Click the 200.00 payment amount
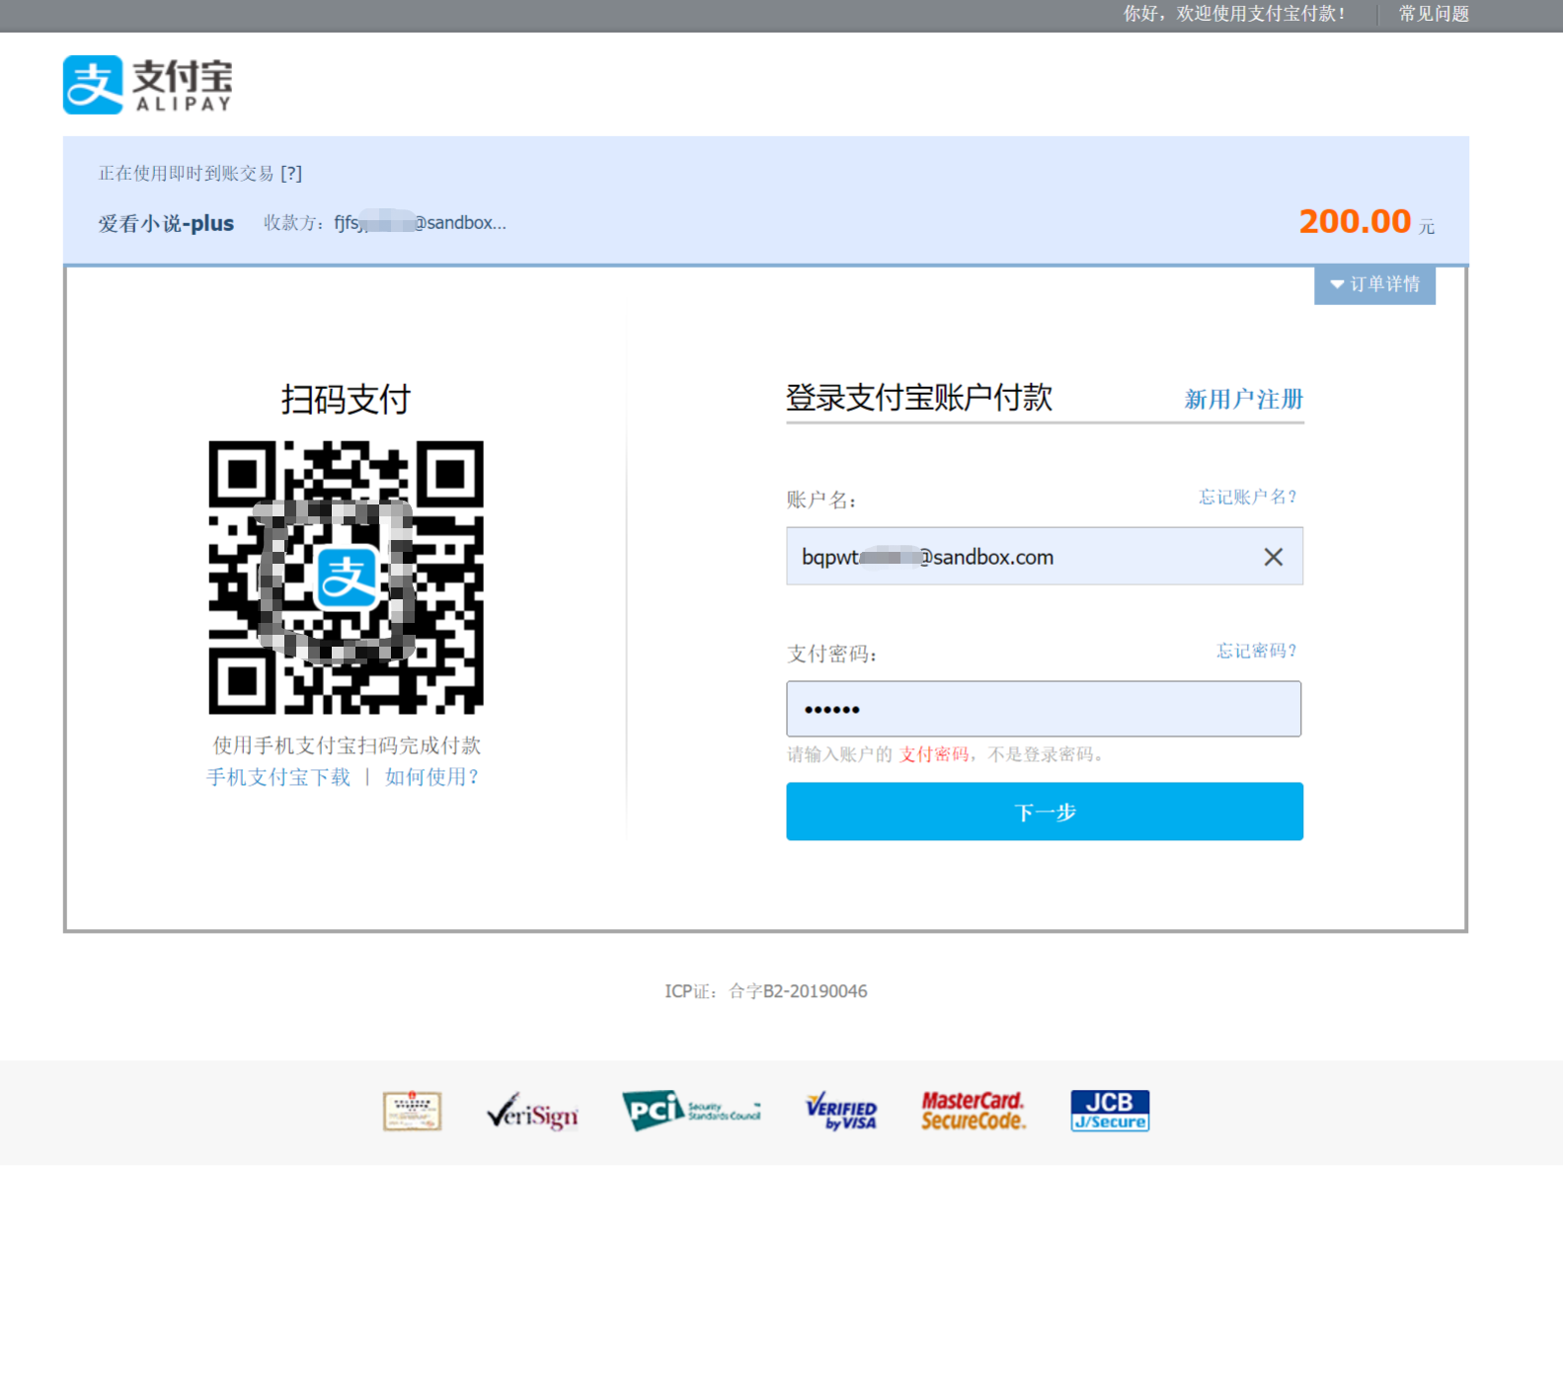This screenshot has width=1563, height=1395. pos(1355,221)
